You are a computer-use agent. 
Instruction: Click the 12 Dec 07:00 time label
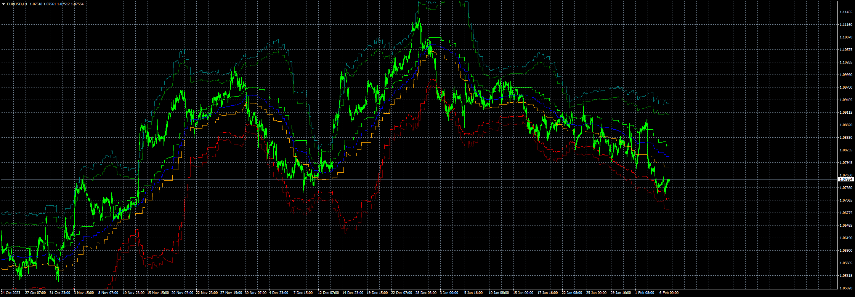(329, 293)
